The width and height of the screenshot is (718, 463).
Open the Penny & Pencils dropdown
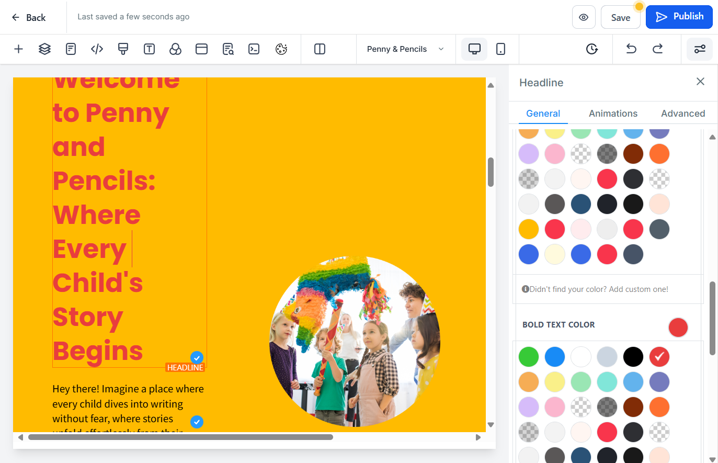[x=405, y=49]
